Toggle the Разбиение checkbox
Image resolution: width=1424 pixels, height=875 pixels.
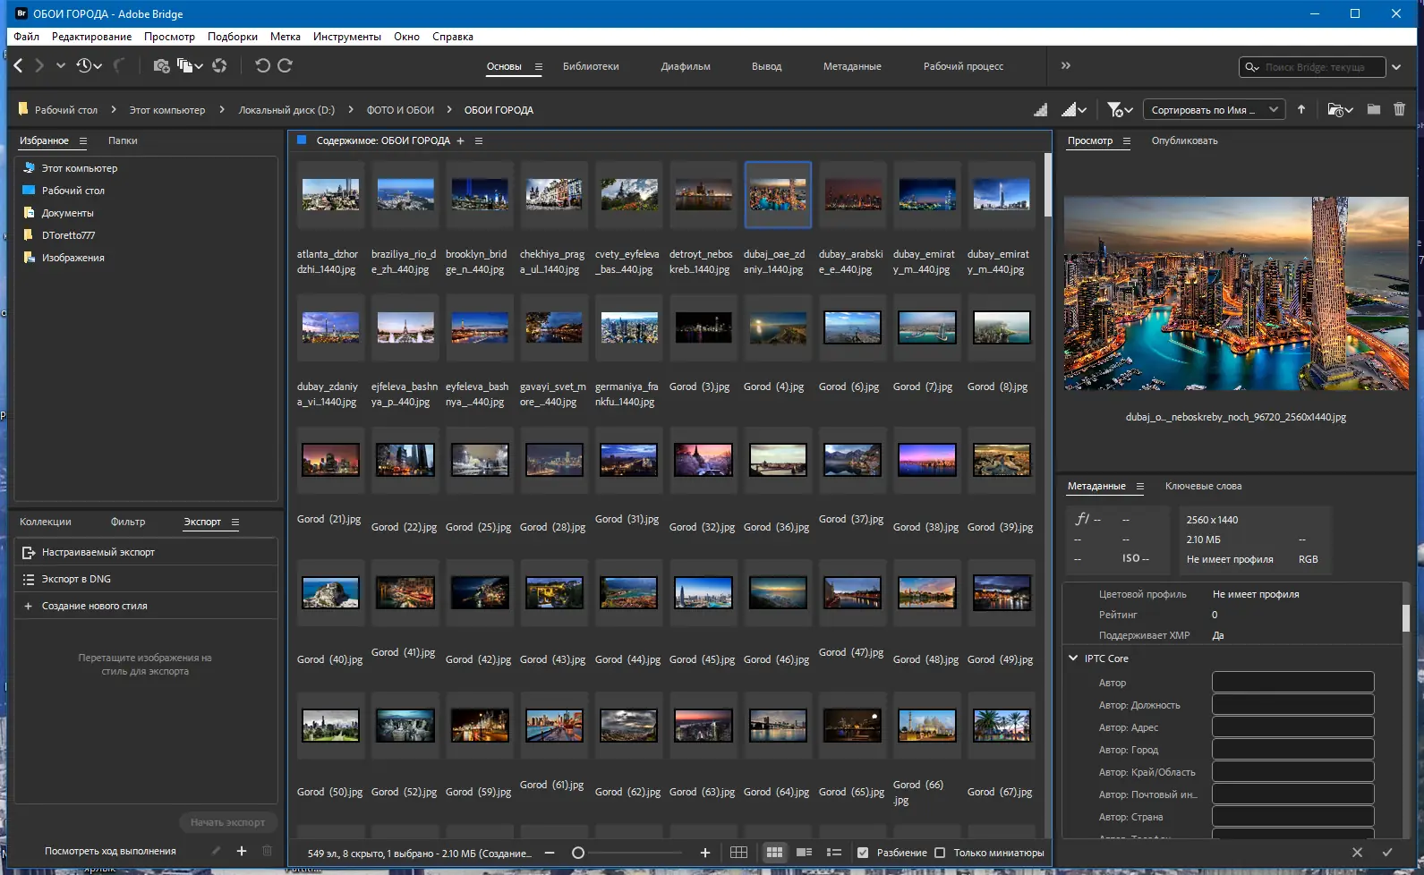click(x=863, y=853)
